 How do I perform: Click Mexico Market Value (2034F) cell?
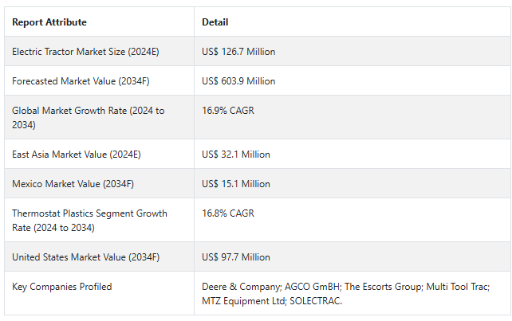pyautogui.click(x=73, y=184)
